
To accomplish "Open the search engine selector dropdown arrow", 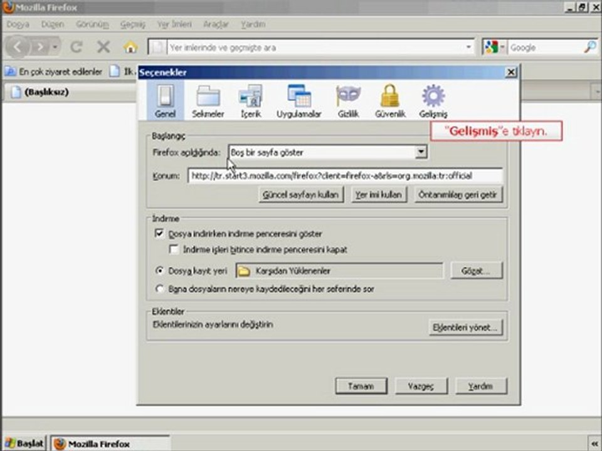I will pos(502,48).
